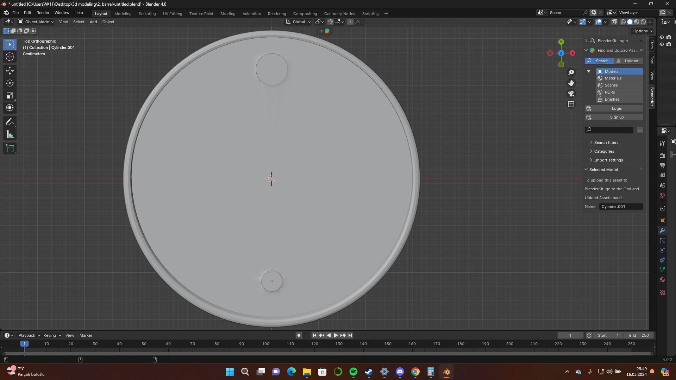
Task: Click frame 1 playhead on timeline
Action: pyautogui.click(x=24, y=344)
